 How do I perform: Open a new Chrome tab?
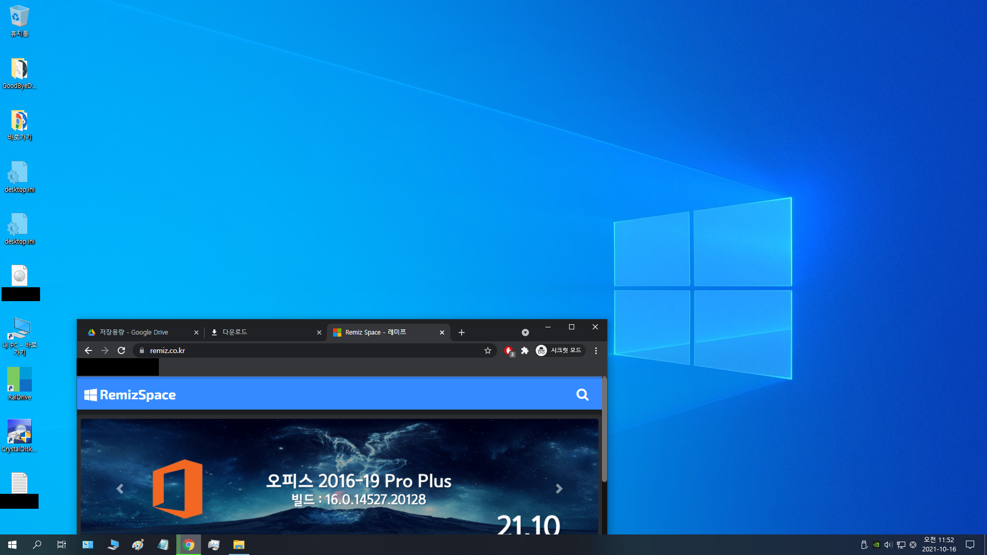pos(461,332)
